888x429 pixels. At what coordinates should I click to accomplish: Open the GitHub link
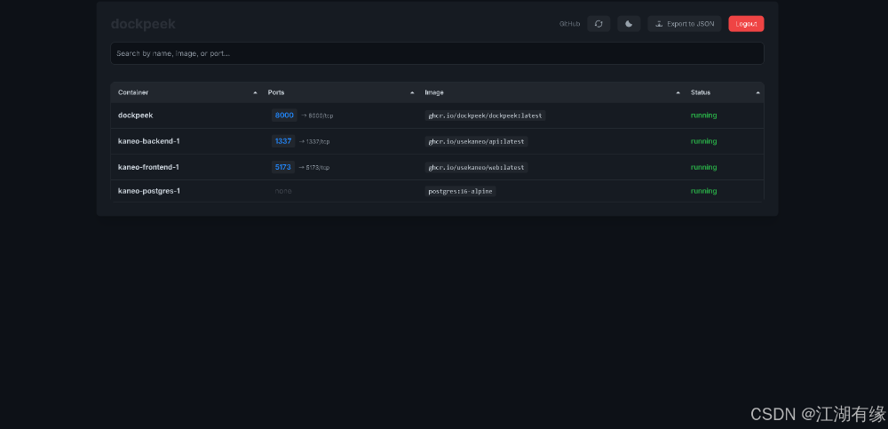click(x=569, y=24)
